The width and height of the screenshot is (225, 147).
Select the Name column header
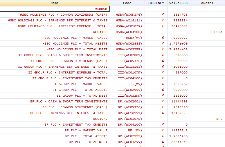tap(55, 3)
